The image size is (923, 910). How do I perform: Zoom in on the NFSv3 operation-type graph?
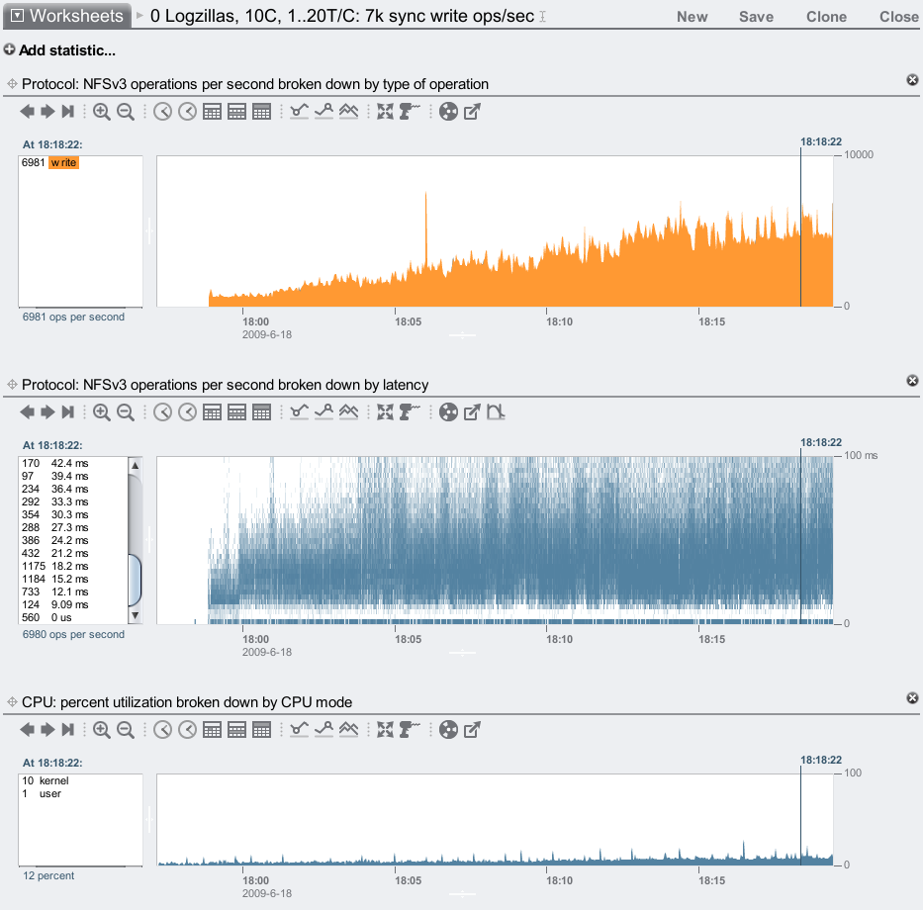101,113
